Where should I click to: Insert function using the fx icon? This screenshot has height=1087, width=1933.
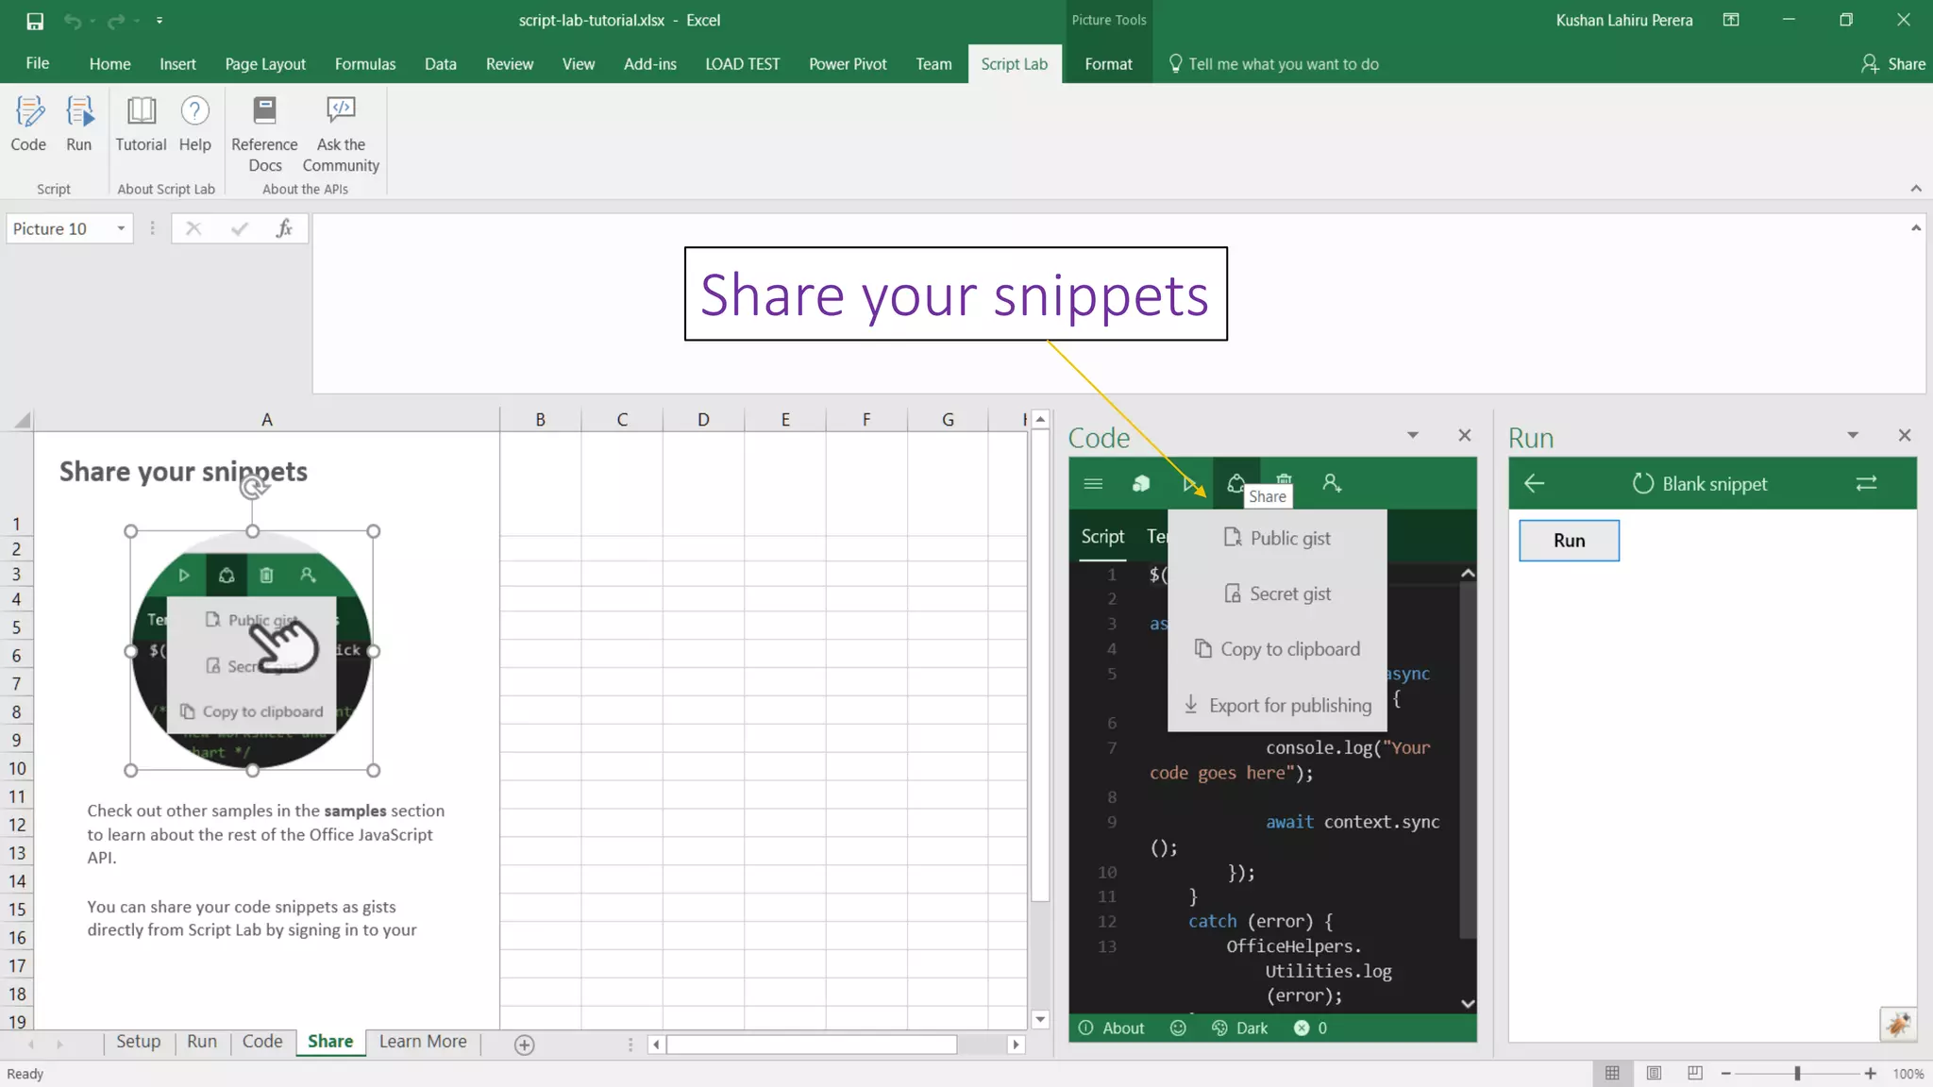[x=284, y=228]
